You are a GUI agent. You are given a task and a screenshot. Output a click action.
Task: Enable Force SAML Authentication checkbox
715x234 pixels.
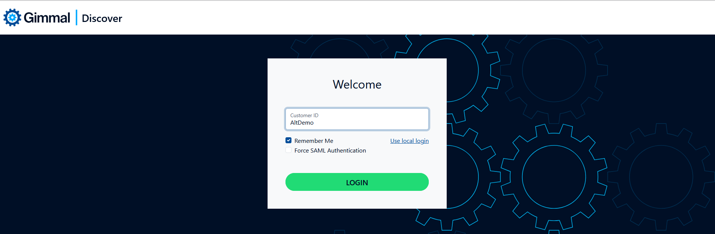288,150
